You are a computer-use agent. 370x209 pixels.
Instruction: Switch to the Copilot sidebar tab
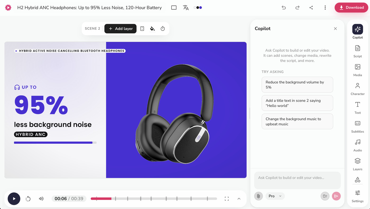(358, 31)
